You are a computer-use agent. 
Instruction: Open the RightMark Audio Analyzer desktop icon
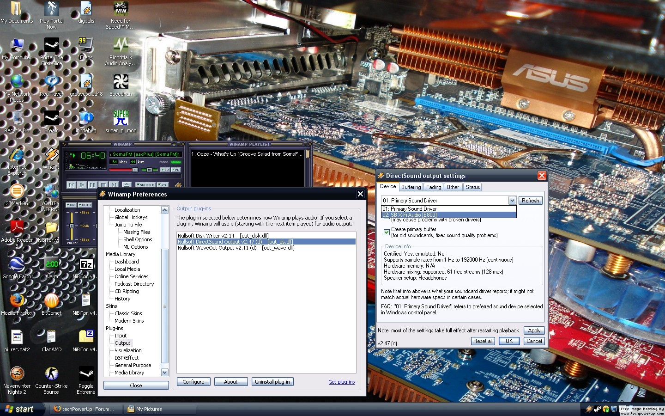click(121, 51)
